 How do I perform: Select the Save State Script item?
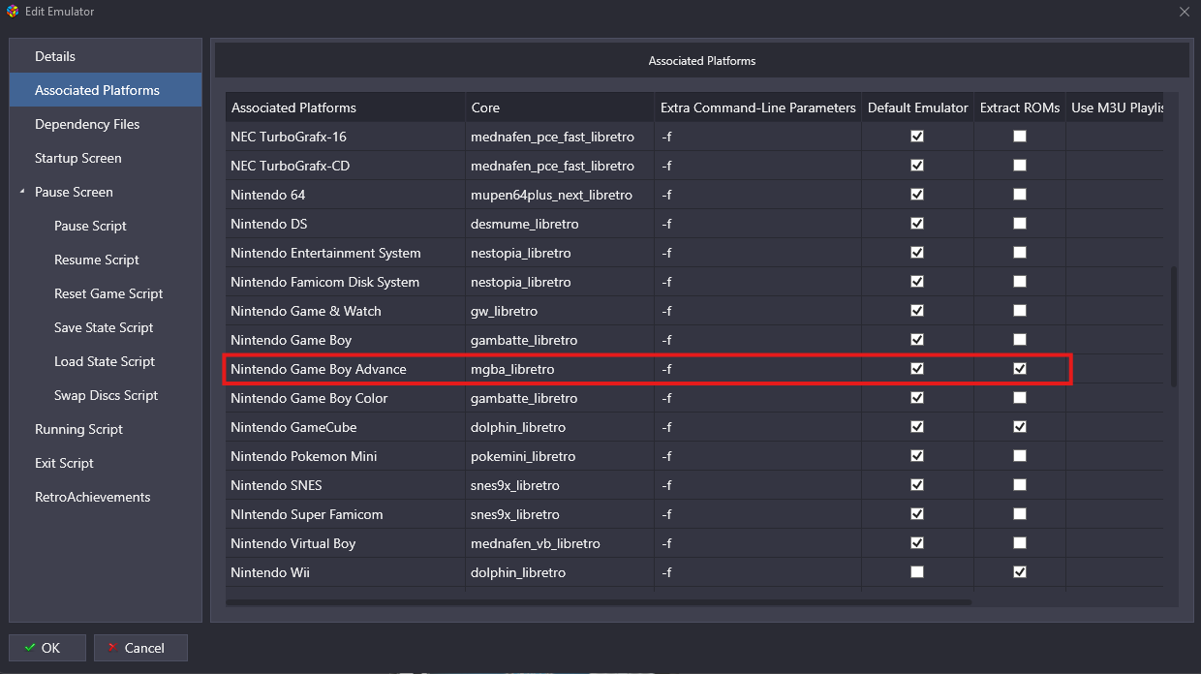(x=106, y=327)
